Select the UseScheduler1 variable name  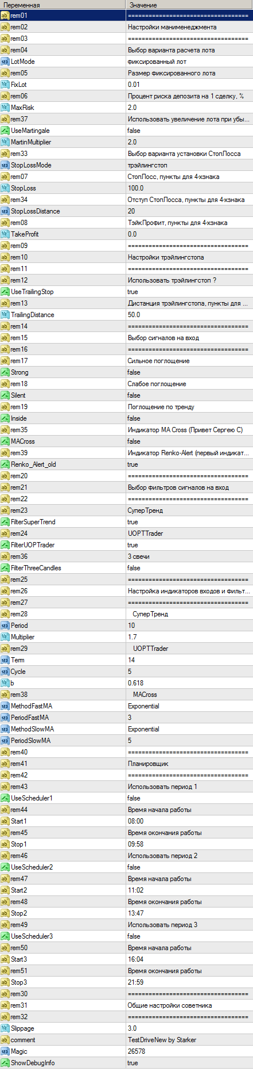(x=32, y=798)
